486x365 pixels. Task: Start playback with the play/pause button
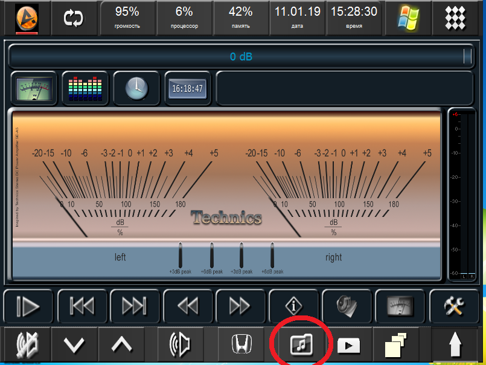(28, 306)
